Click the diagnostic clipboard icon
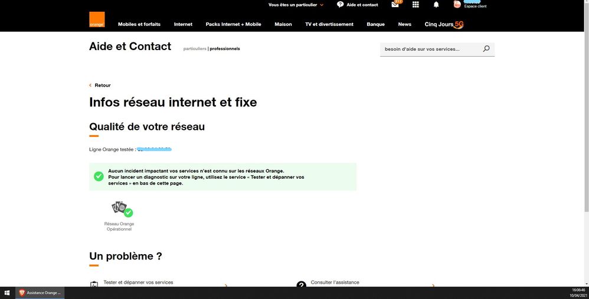This screenshot has width=589, height=299. (94, 284)
